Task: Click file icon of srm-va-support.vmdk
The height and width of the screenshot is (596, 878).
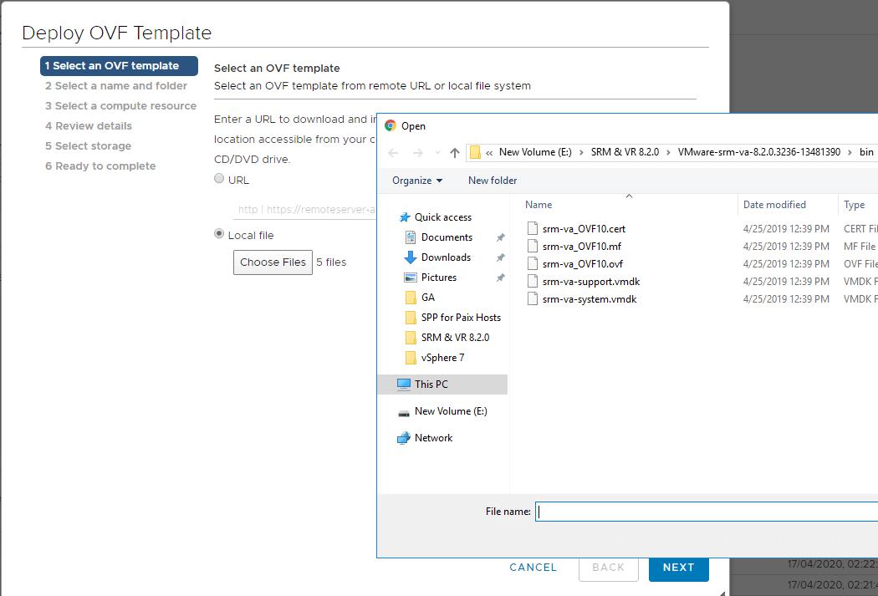Action: 533,281
